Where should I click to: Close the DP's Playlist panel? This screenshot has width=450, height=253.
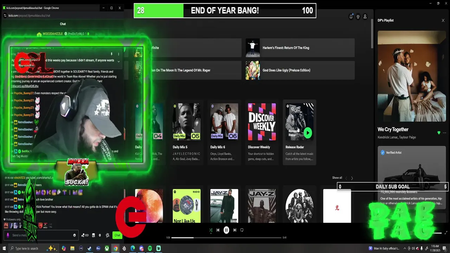click(443, 20)
